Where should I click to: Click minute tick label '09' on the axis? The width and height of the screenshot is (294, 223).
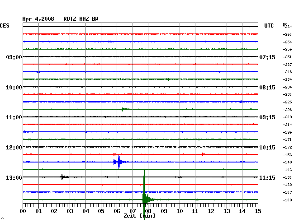pyautogui.click(x=164, y=211)
